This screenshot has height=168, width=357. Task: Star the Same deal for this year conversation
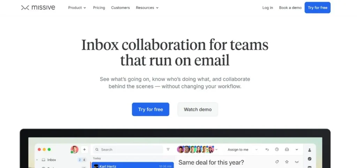(x=287, y=162)
